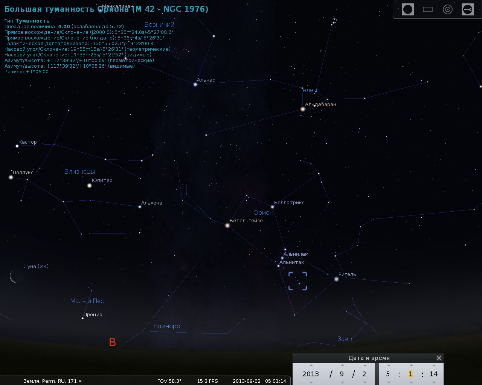The height and width of the screenshot is (385, 482).
Task: Click the year field showing 2013
Action: pyautogui.click(x=311, y=374)
